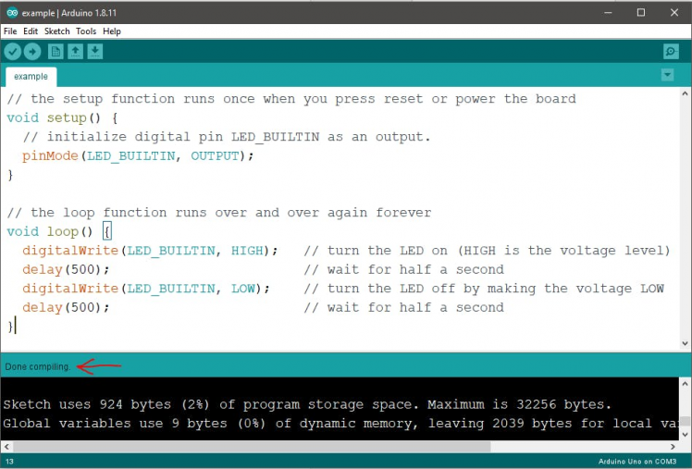This screenshot has width=692, height=469.
Task: Open a sketch with Open icon
Action: click(x=76, y=52)
